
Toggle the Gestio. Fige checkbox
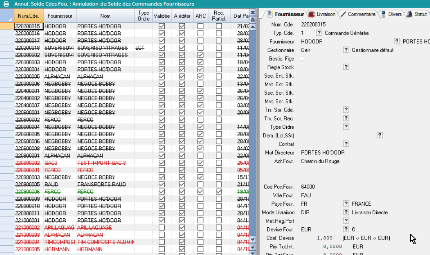click(302, 58)
